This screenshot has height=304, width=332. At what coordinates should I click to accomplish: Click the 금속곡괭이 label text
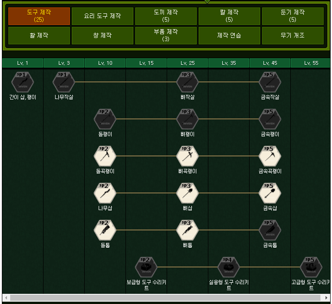[270, 171]
